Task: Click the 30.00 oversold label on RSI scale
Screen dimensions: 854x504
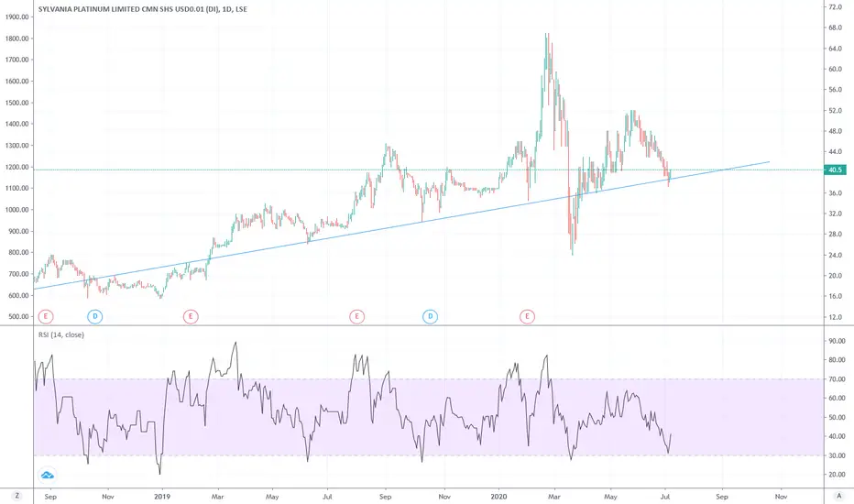Action: [838, 455]
